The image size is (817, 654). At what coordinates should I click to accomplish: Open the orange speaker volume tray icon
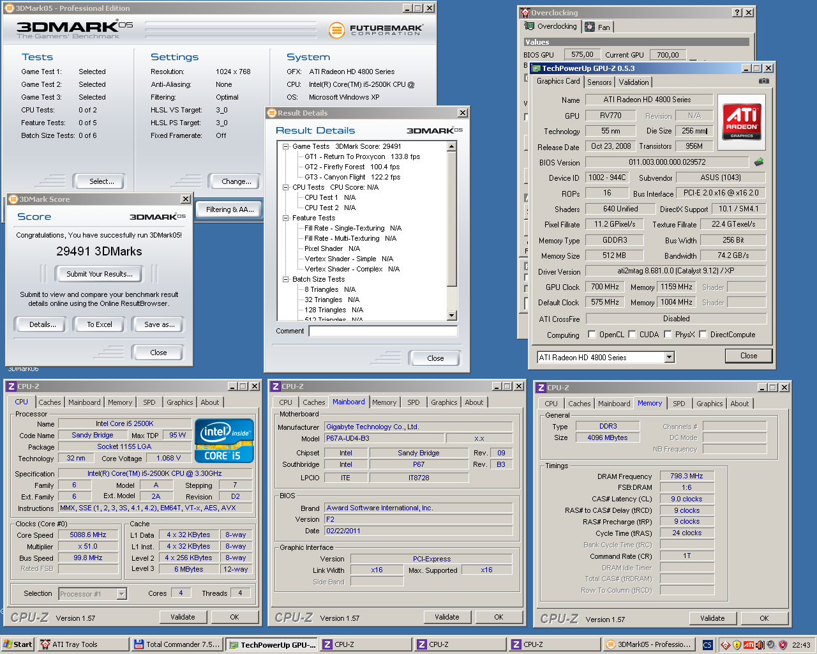point(760,645)
